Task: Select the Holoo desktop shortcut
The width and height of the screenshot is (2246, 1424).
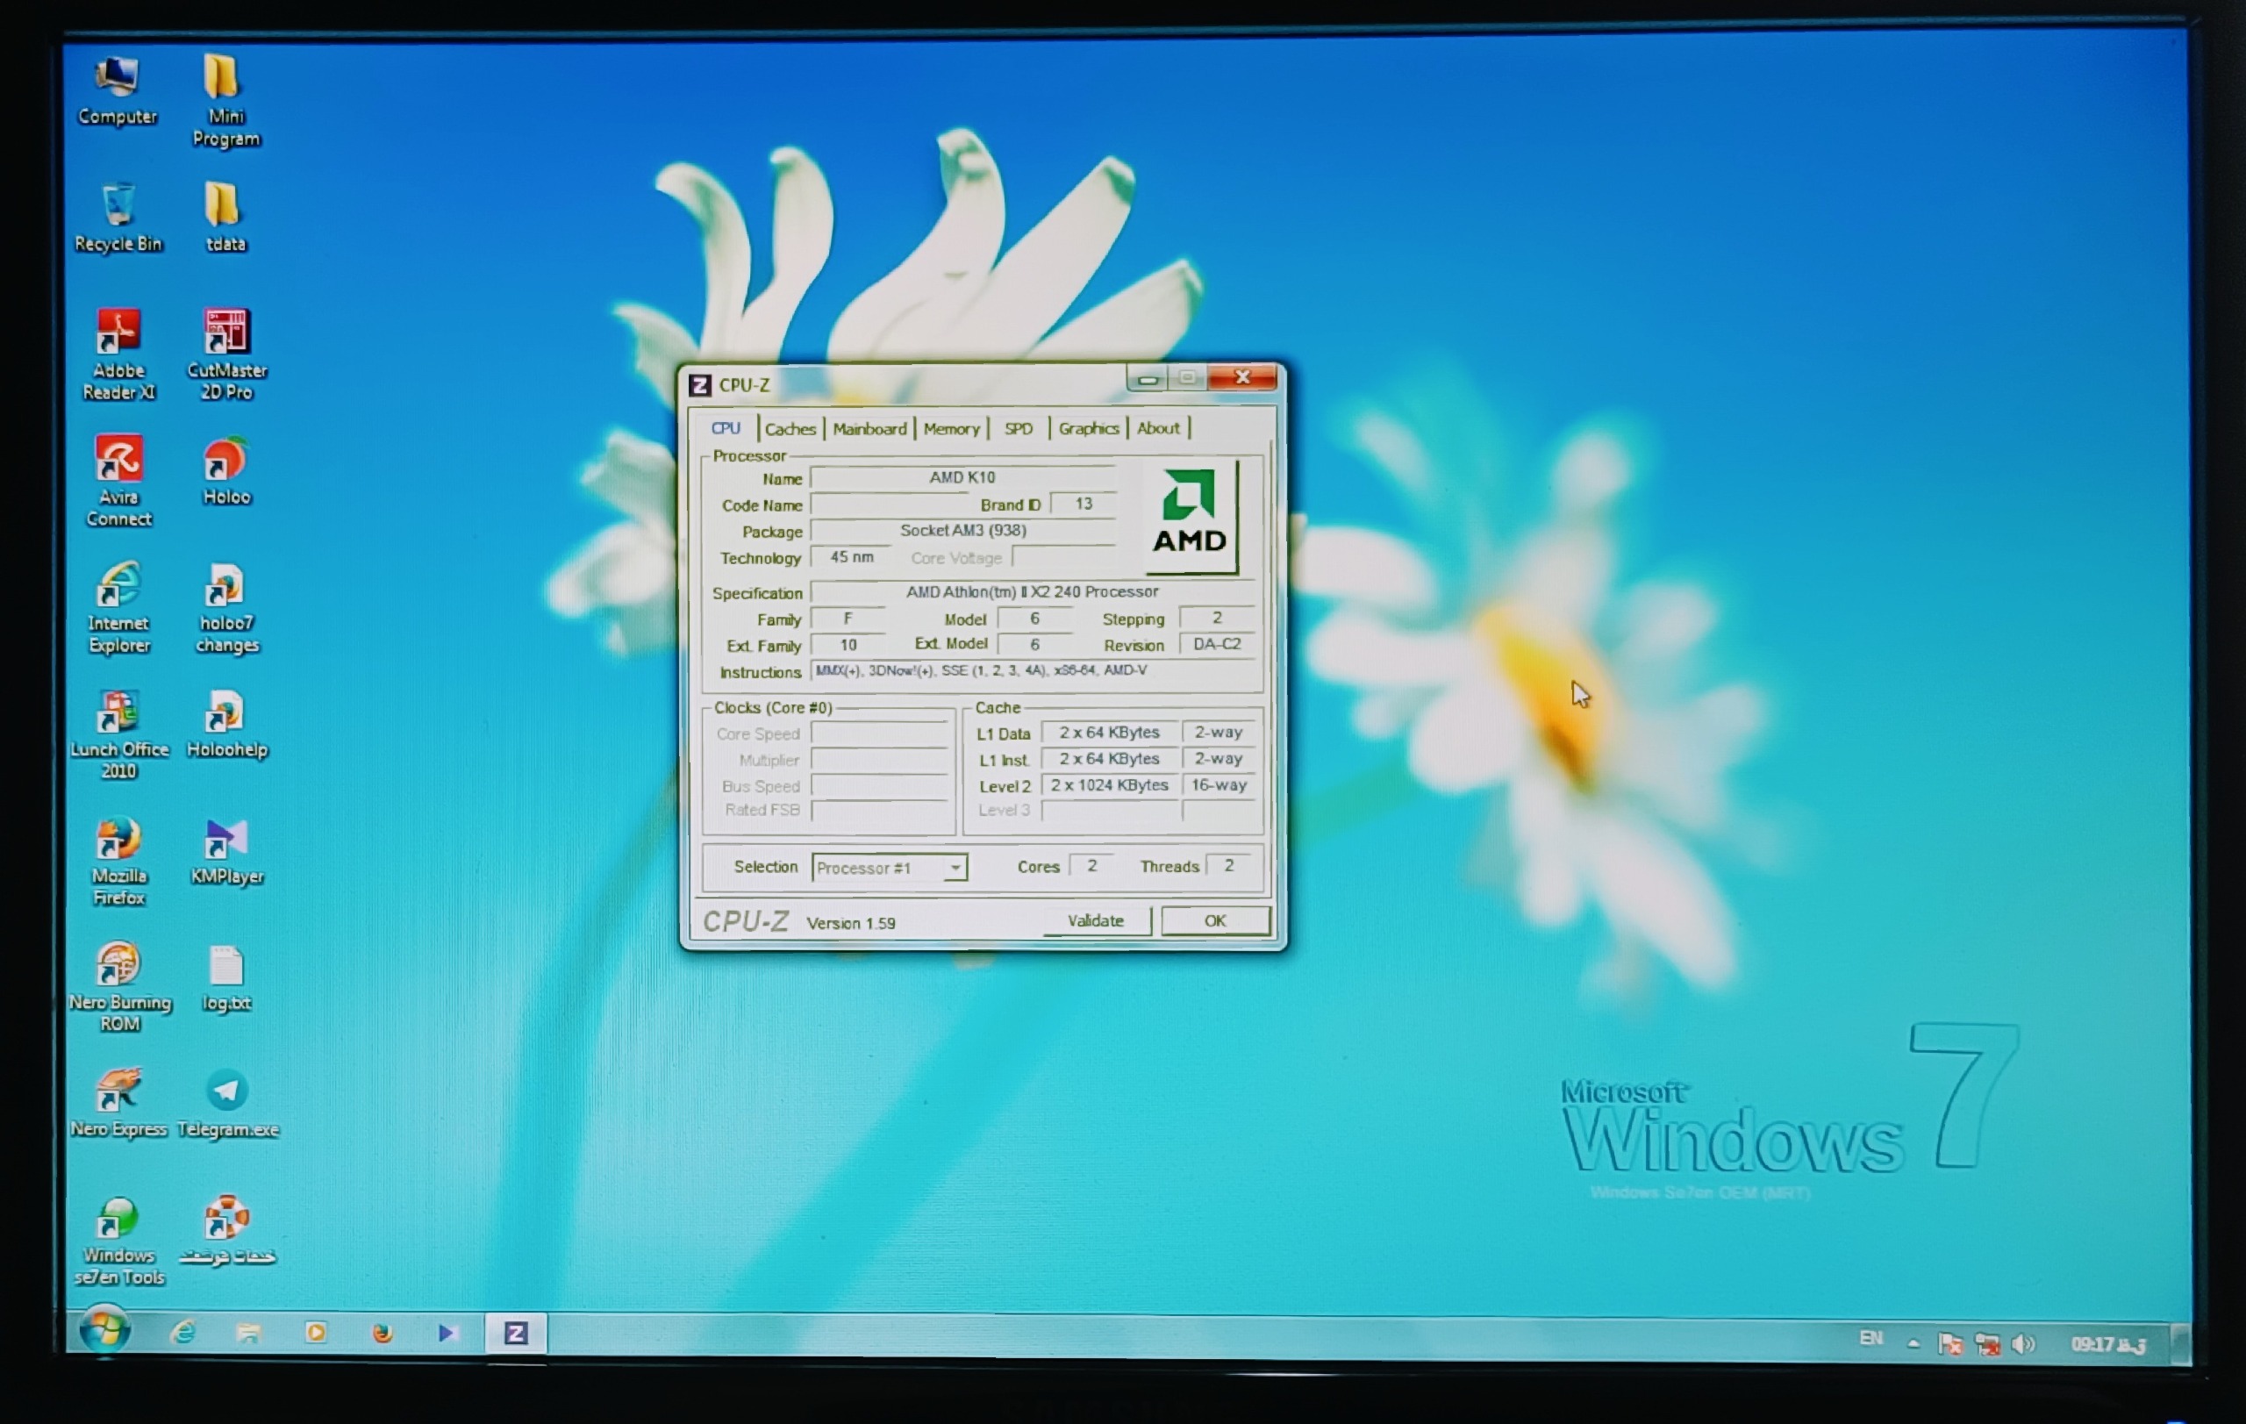Action: [225, 471]
